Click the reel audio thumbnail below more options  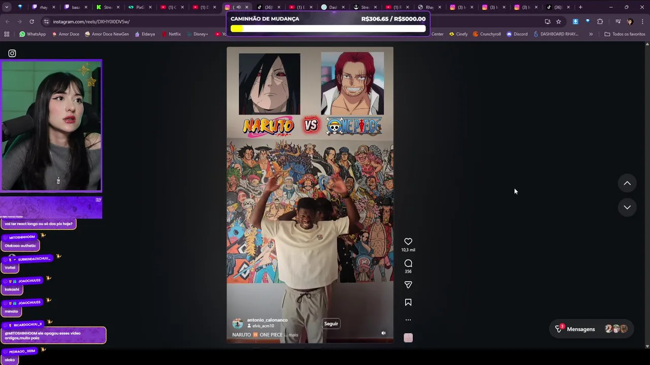pyautogui.click(x=408, y=338)
